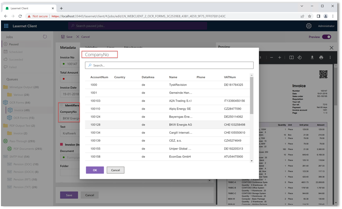The height and width of the screenshot is (209, 342).
Task: Confirm selection with OK button
Action: 95,170
